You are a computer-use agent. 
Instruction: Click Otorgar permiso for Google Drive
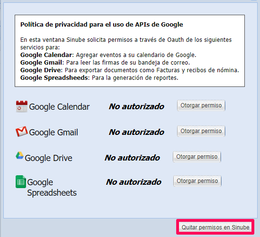tap(197, 157)
